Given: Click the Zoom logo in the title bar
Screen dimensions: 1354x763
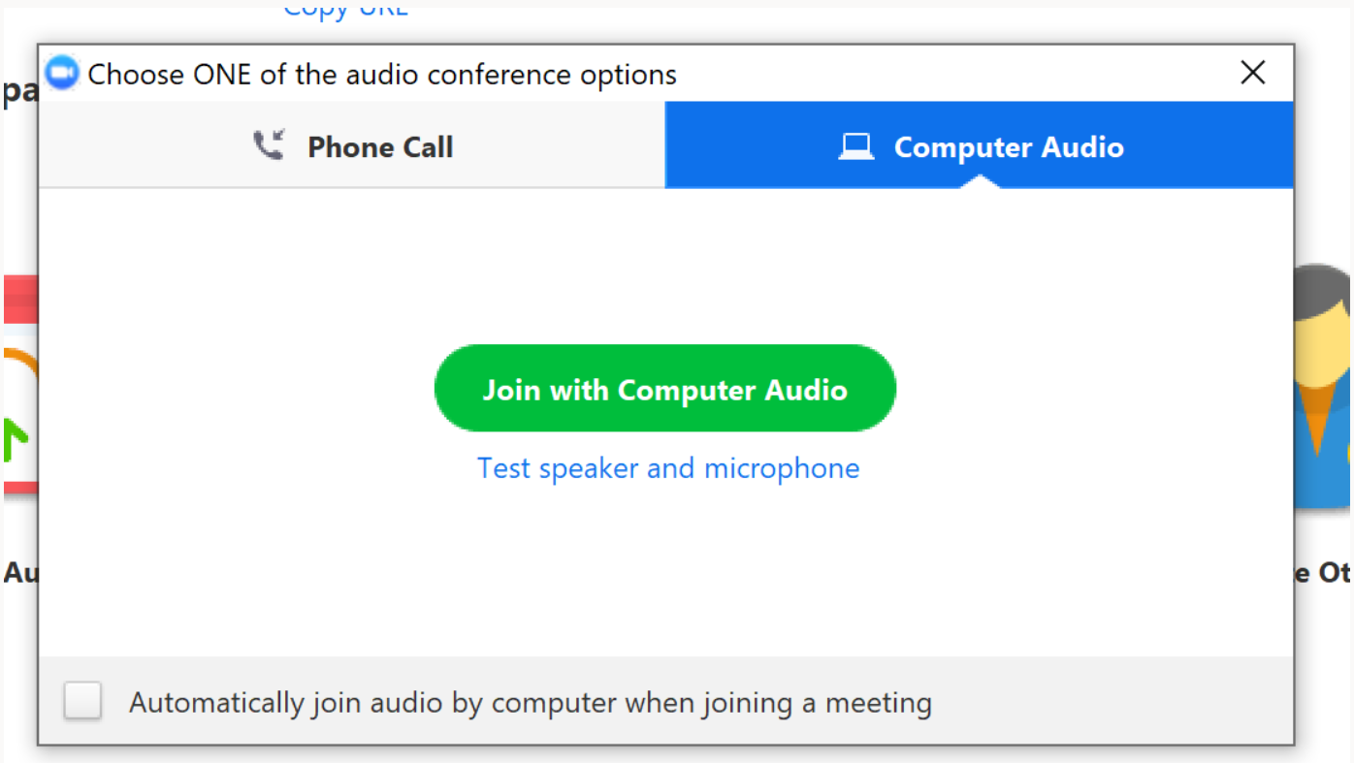Looking at the screenshot, I should (62, 74).
